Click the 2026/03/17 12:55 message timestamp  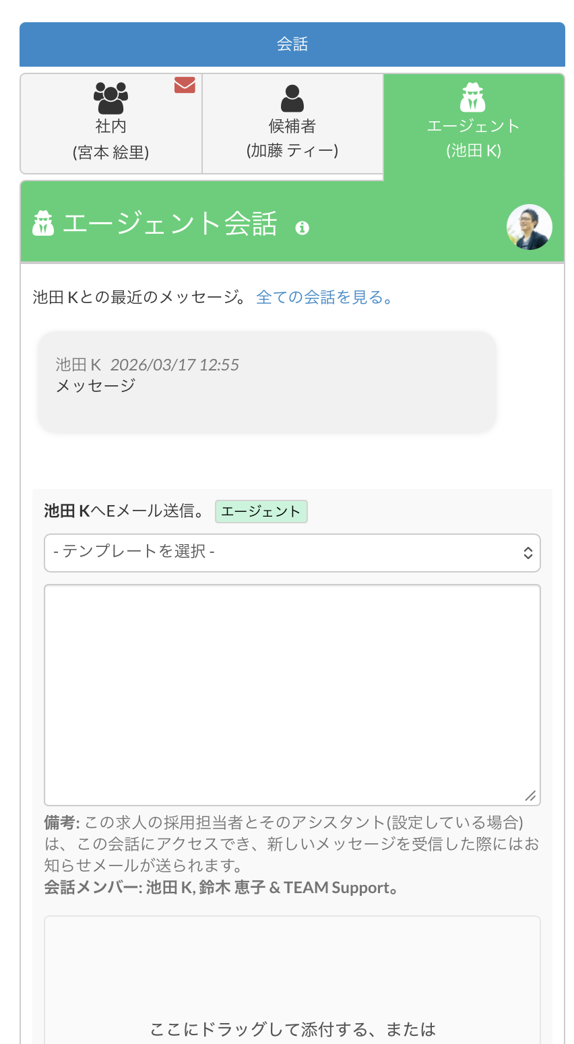(x=174, y=365)
